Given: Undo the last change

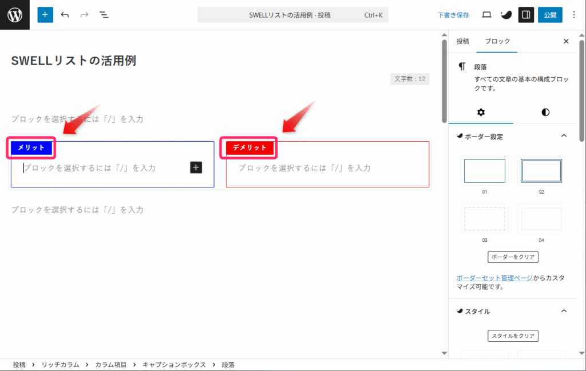Looking at the screenshot, I should [x=65, y=15].
